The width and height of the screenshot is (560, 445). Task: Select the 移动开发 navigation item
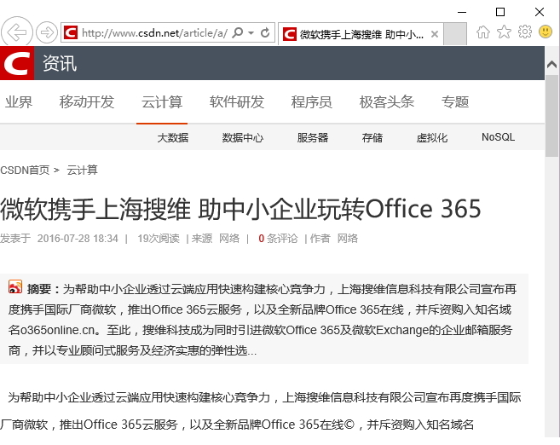(87, 102)
